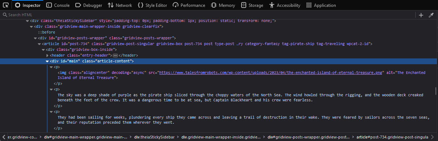The height and width of the screenshot is (141, 438).
Task: Switch to the Console tab
Action: (58, 5)
